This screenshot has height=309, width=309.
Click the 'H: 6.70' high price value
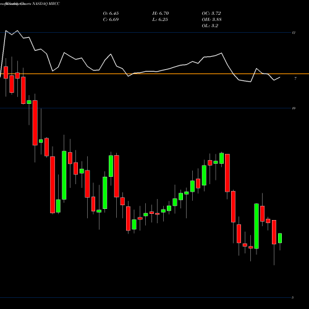(161, 14)
